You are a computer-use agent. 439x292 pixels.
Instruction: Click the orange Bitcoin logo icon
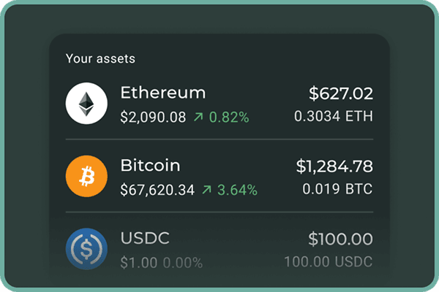click(x=86, y=177)
